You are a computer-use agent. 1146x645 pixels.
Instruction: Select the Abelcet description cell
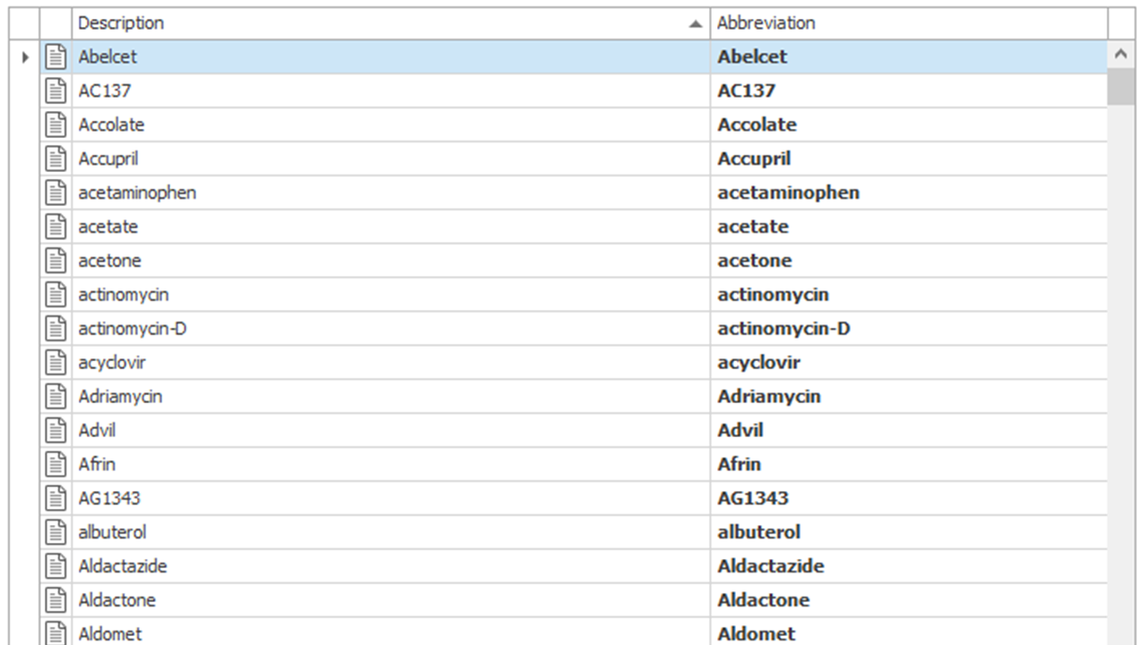(391, 56)
